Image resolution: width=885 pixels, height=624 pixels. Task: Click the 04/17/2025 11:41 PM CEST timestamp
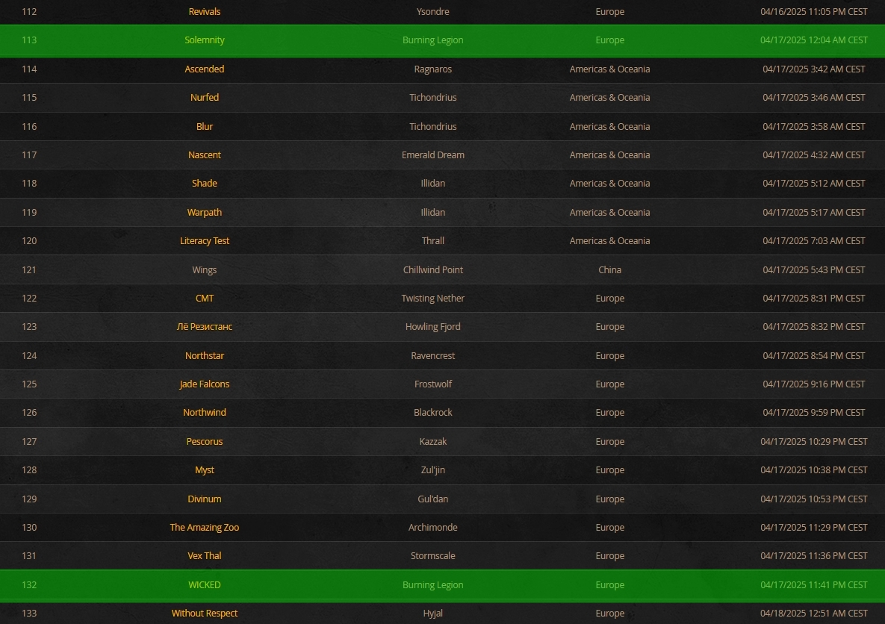click(814, 585)
